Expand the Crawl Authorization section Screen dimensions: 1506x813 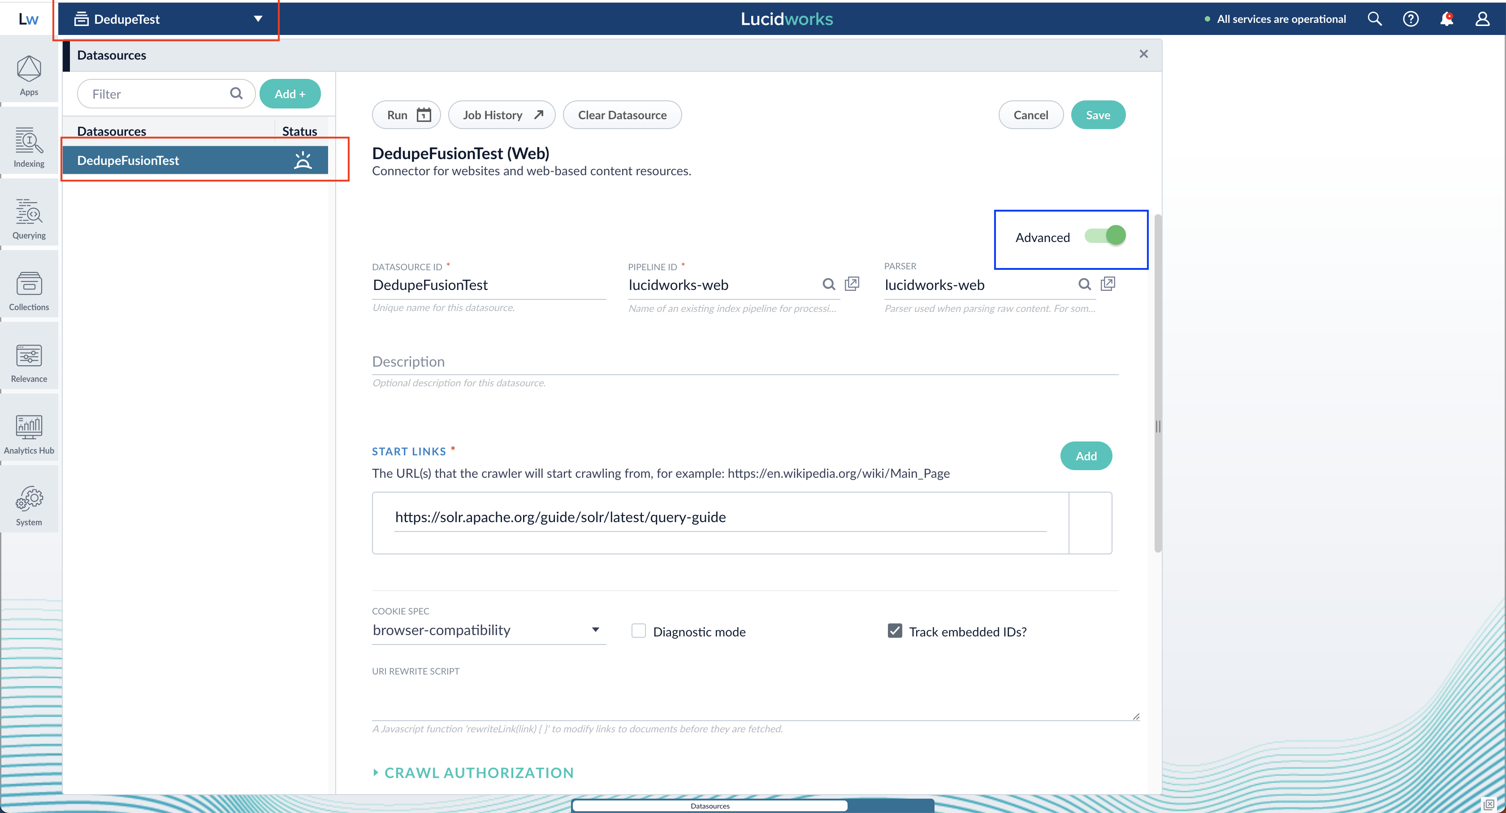click(474, 773)
